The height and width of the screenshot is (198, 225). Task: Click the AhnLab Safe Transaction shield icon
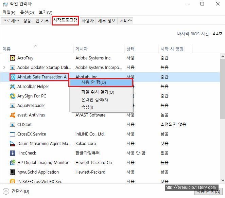coord(13,77)
